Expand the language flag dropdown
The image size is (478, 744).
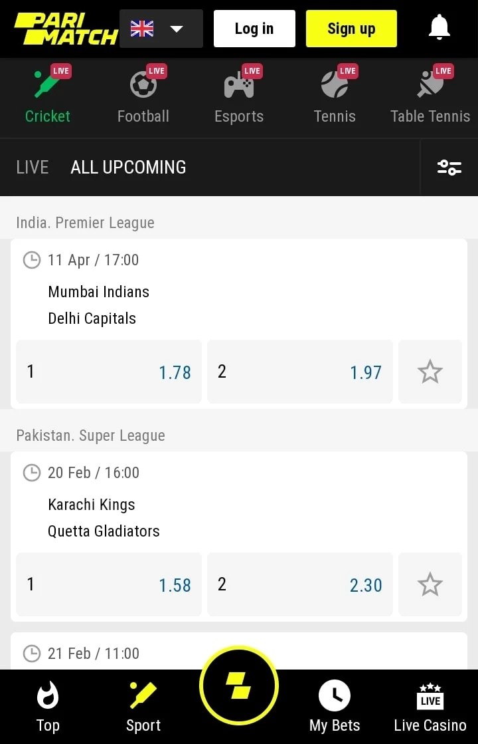[161, 29]
